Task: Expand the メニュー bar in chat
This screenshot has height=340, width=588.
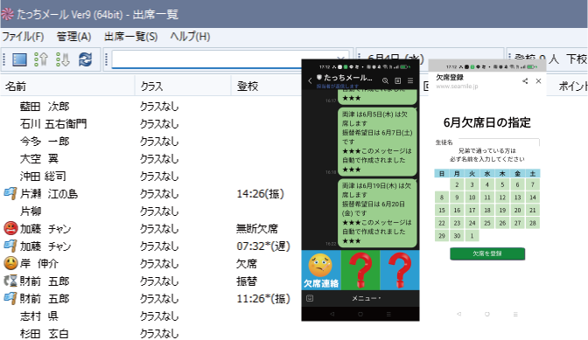Action: click(367, 298)
